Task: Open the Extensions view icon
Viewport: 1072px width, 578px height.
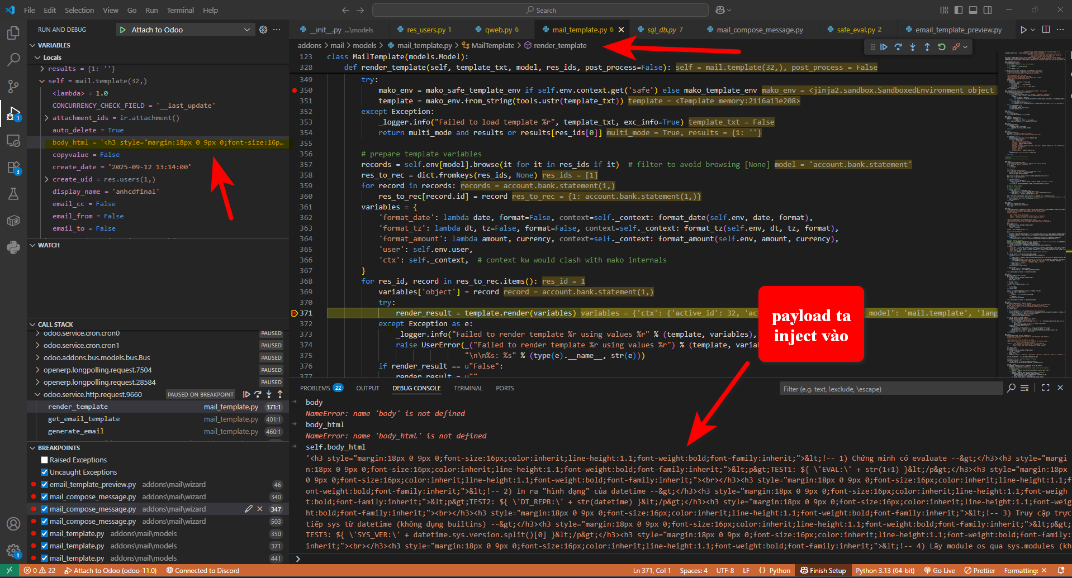Action: (13, 168)
